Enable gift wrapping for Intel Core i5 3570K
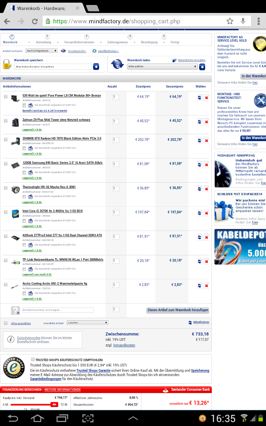 tap(24, 221)
